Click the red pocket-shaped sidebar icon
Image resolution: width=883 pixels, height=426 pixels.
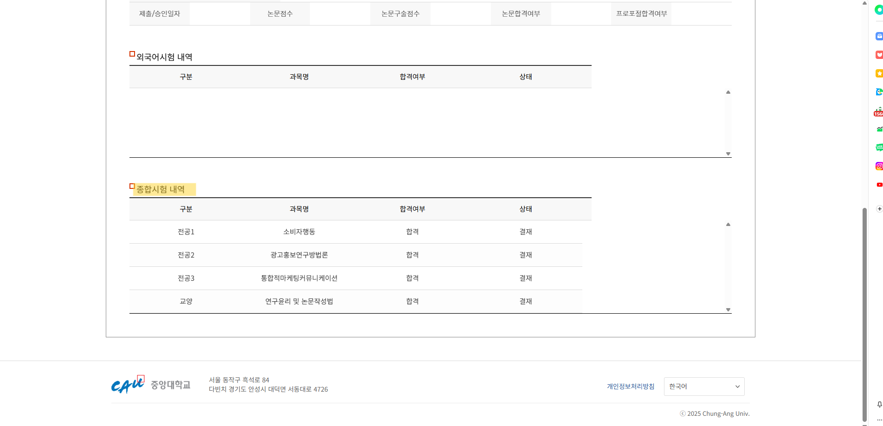pyautogui.click(x=879, y=55)
